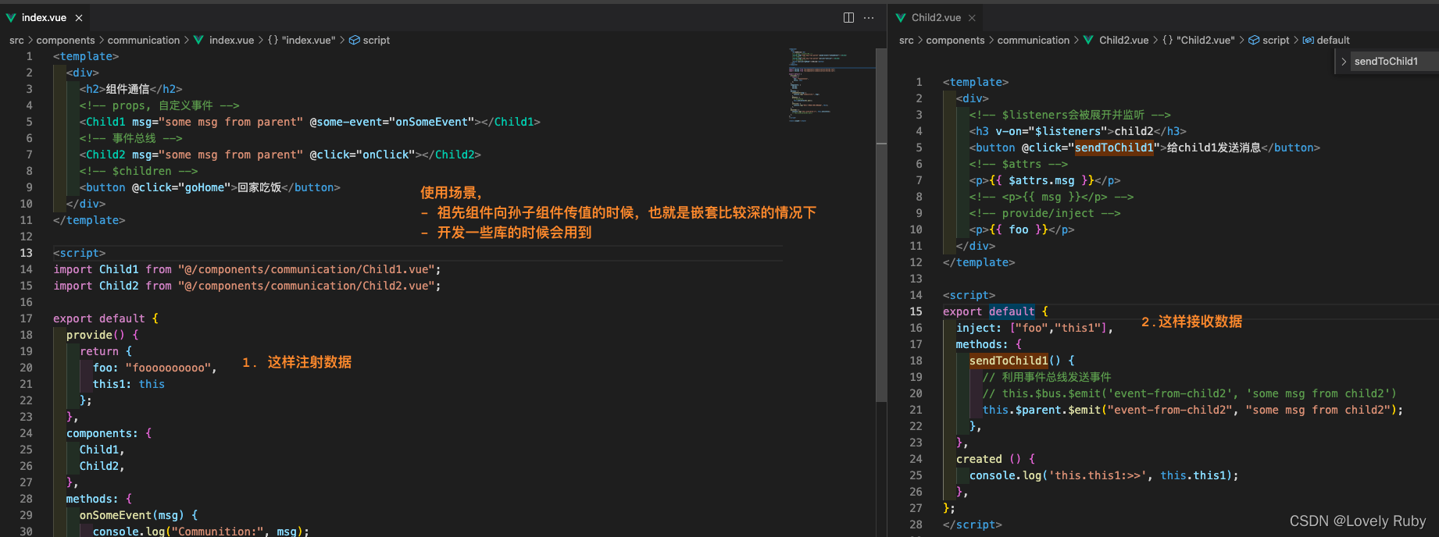Open the Child2.vue file name in the breadcrumb
The height and width of the screenshot is (537, 1439).
coord(1124,40)
